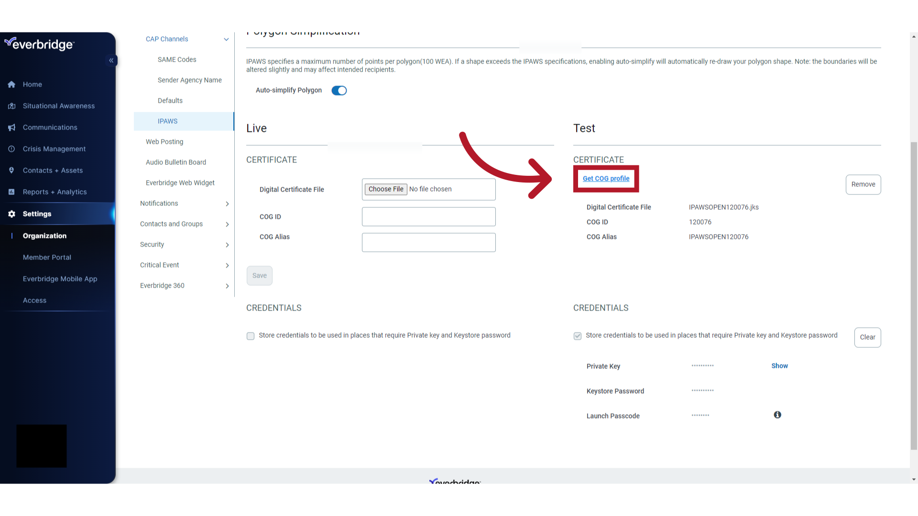Click the Crisis Management clock icon
Image resolution: width=918 pixels, height=516 pixels.
pos(11,149)
